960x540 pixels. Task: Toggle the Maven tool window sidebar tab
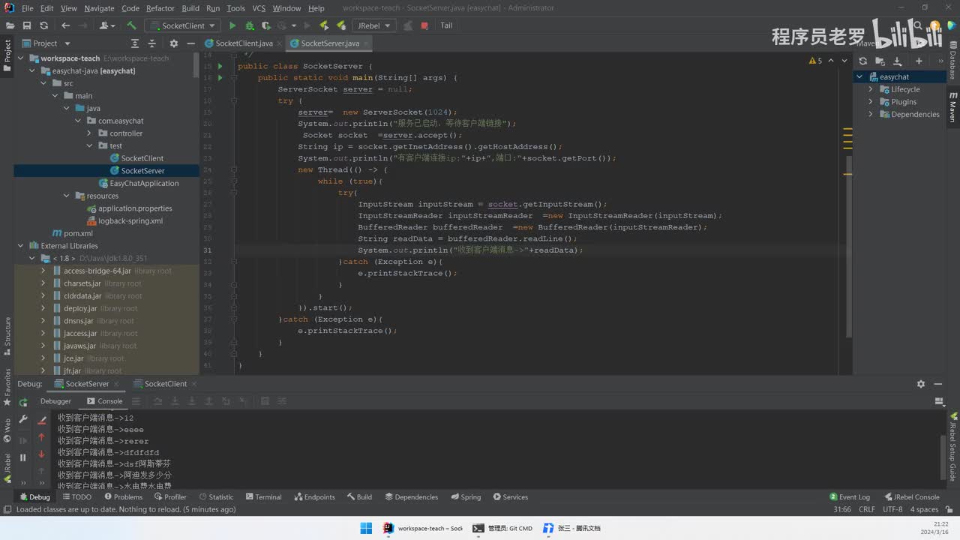coord(952,106)
